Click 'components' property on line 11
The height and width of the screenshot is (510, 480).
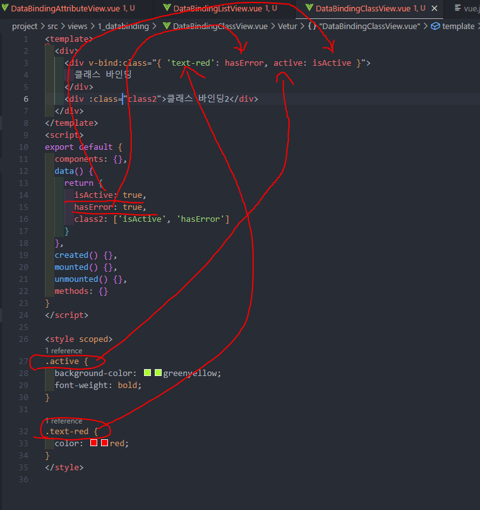pyautogui.click(x=79, y=159)
